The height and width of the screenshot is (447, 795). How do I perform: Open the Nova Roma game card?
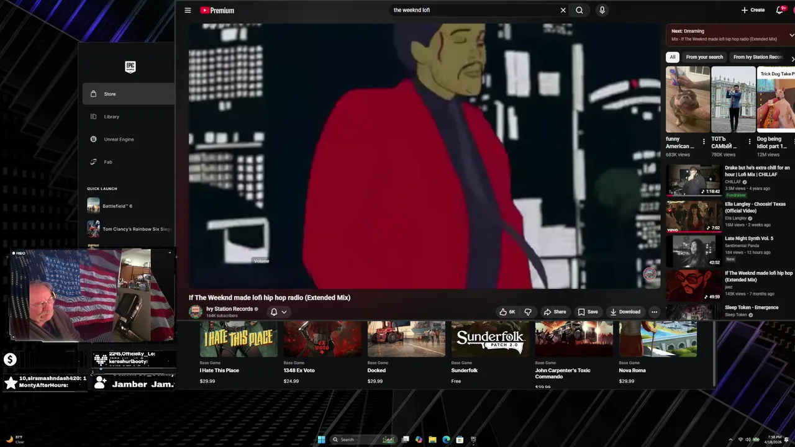click(x=658, y=352)
